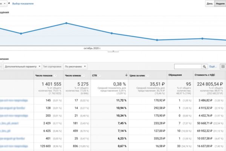
Task: Click Выбор показателя link
Action: coord(23,4)
